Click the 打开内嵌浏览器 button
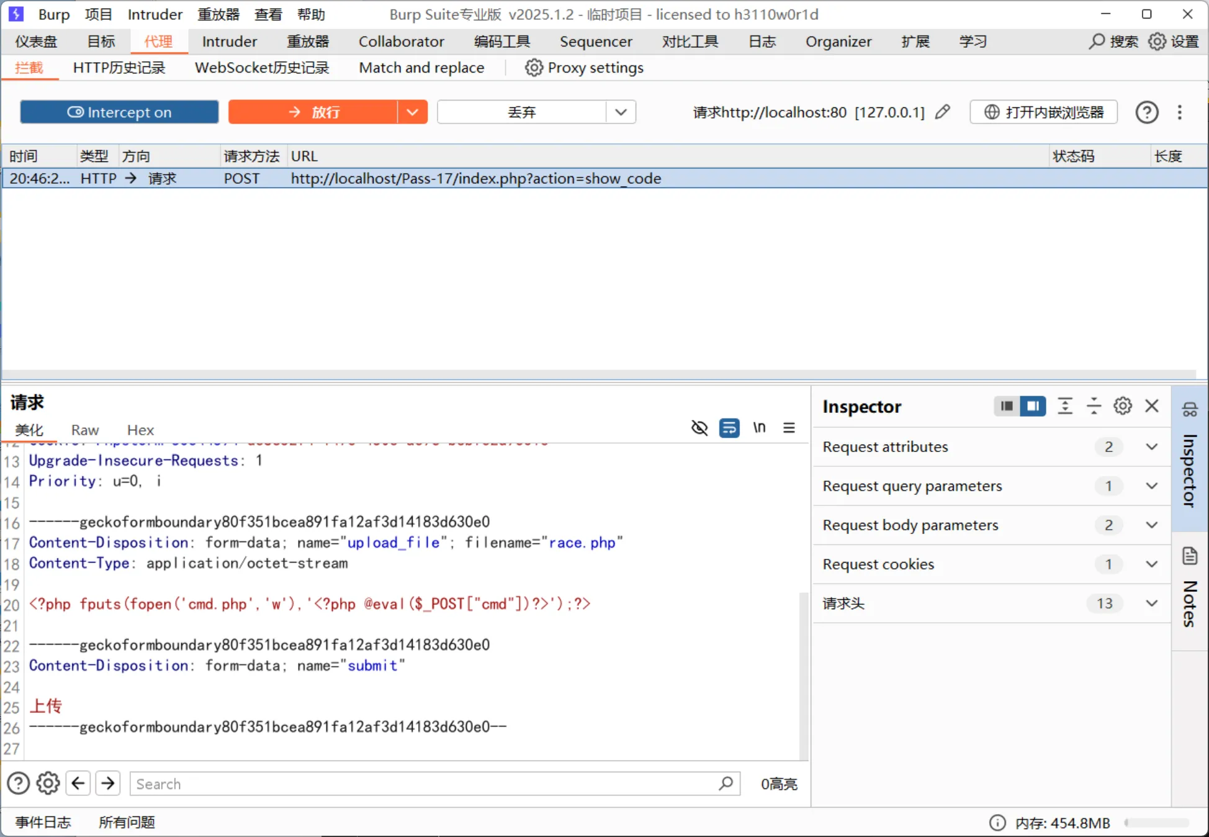 [1044, 112]
